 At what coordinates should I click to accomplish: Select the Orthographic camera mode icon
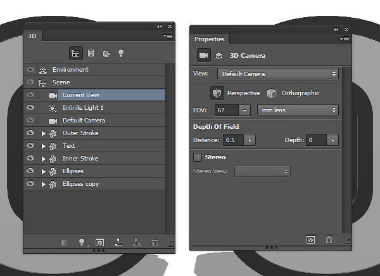coord(271,93)
